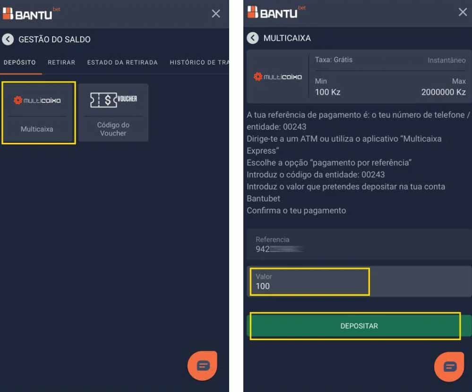The height and width of the screenshot is (392, 472).
Task: Open chat support bubble on Multicaixa screen
Action: click(449, 367)
